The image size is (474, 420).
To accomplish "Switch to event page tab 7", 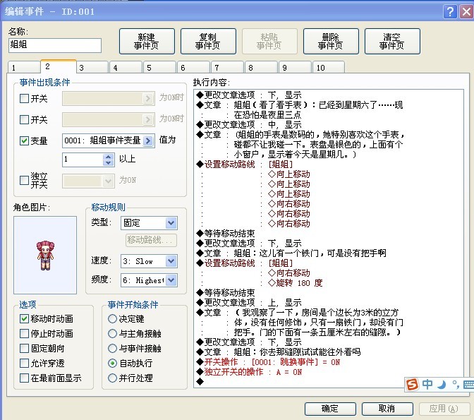I will 227,68.
